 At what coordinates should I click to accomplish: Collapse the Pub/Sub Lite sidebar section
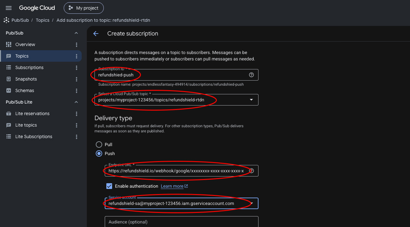76,102
